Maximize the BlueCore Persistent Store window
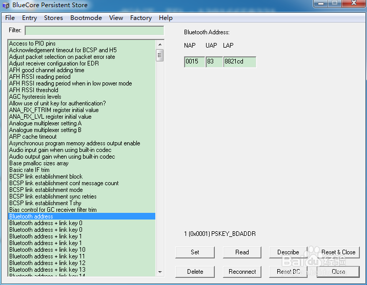Screen dimensions: 367x285 click(335, 4)
